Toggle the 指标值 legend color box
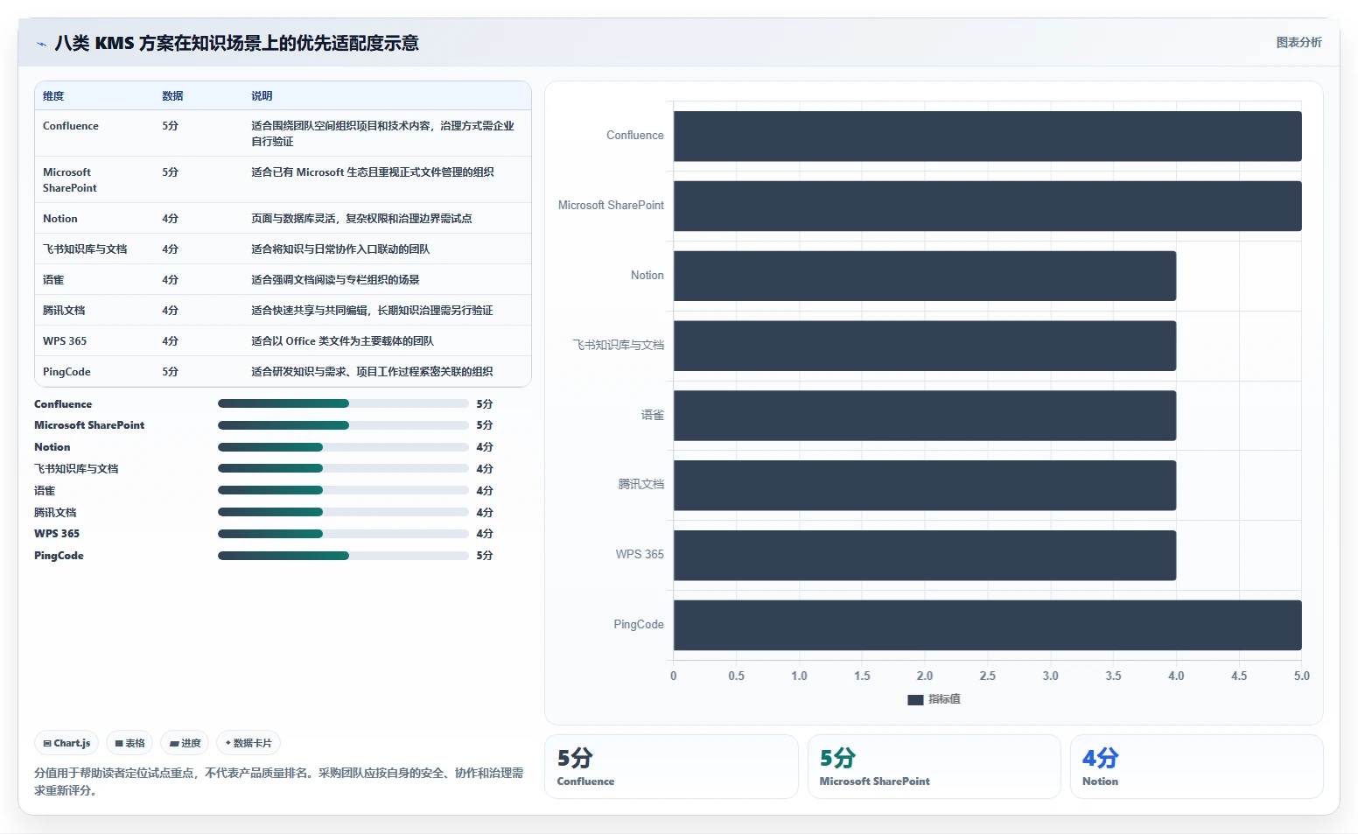The width and height of the screenshot is (1358, 834). point(915,699)
